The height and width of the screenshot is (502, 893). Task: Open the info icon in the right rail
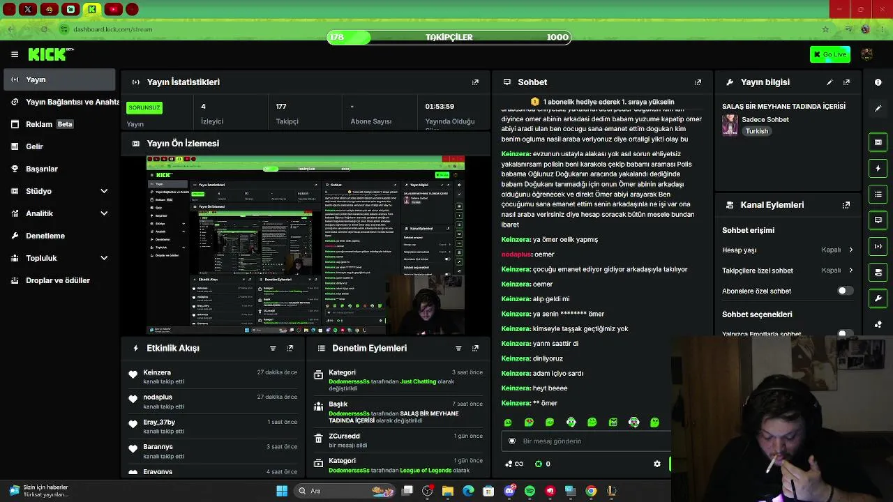pos(878,82)
